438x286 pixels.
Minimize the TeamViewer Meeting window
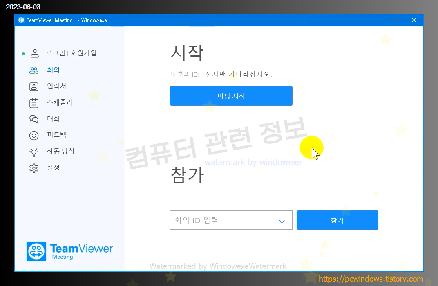tap(377, 20)
